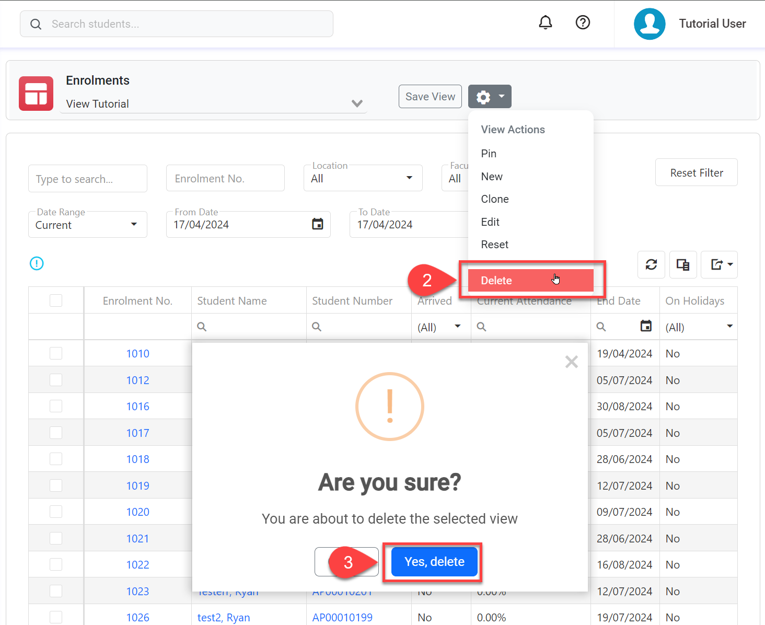
Task: Open the Faculty All dropdown
Action: point(455,178)
